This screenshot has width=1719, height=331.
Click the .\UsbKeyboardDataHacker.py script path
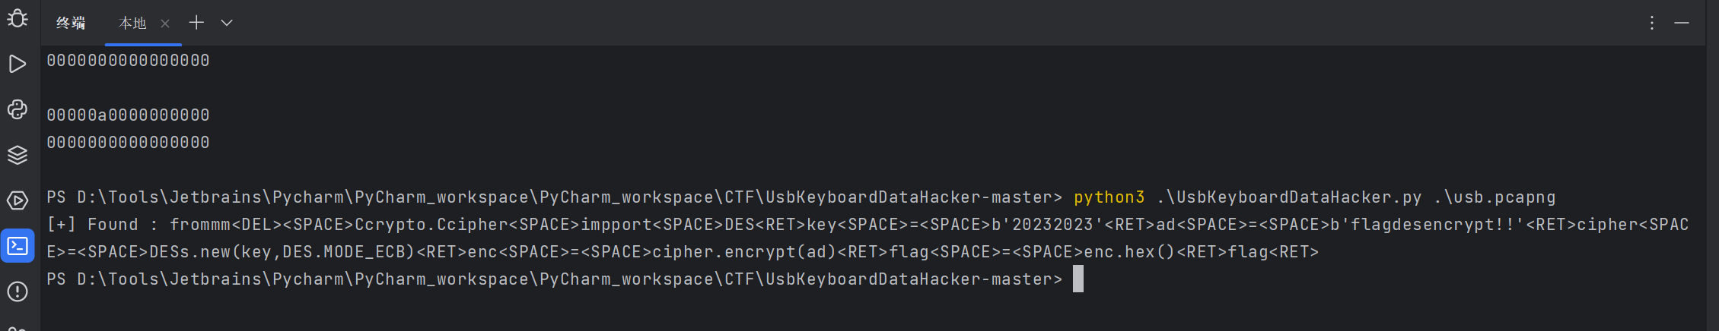click(1289, 197)
